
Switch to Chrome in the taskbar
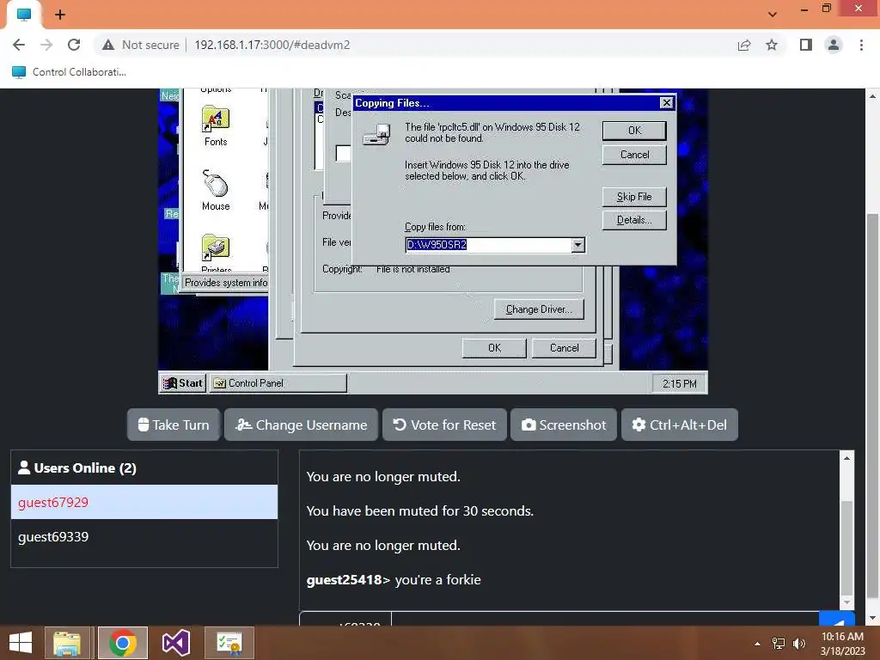[x=122, y=643]
